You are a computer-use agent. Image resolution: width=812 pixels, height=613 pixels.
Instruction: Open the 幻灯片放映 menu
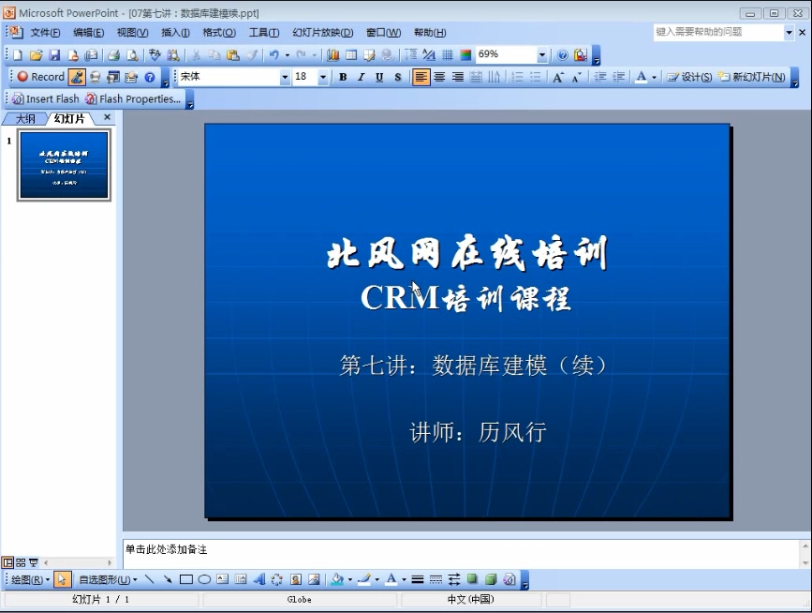pyautogui.click(x=321, y=31)
